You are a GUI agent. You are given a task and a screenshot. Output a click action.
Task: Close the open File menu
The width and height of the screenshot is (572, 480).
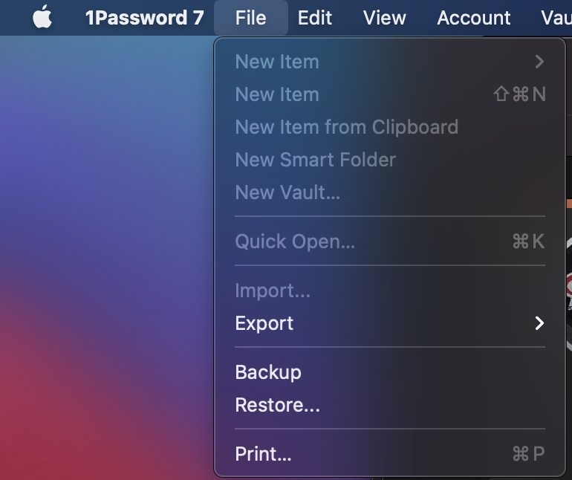tap(250, 18)
